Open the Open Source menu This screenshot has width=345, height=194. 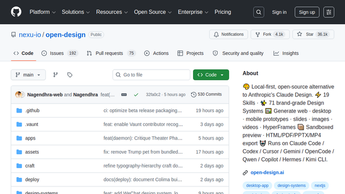(x=153, y=12)
